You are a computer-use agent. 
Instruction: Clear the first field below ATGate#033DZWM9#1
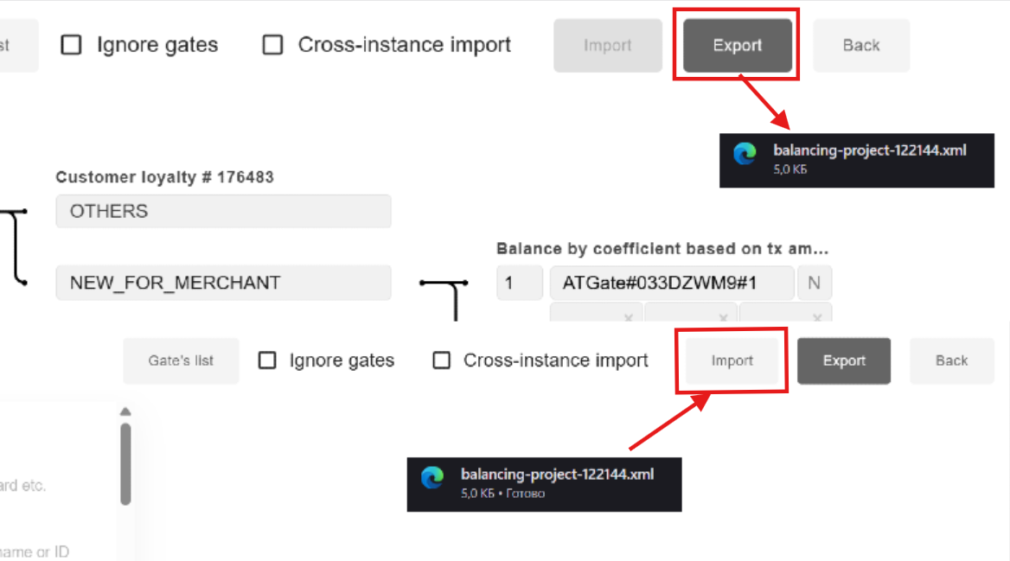629,317
